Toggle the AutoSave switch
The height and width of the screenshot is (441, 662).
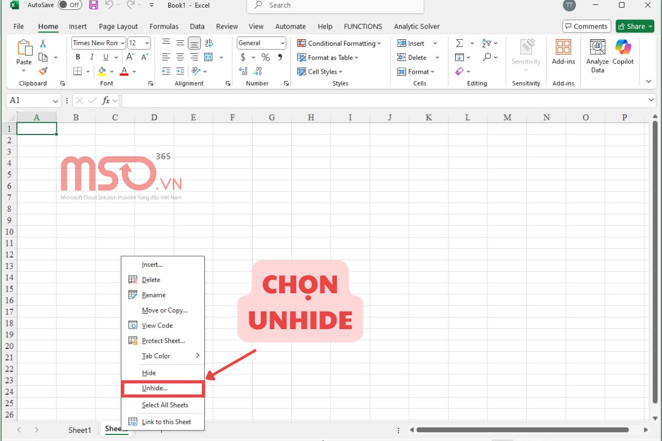[x=70, y=5]
